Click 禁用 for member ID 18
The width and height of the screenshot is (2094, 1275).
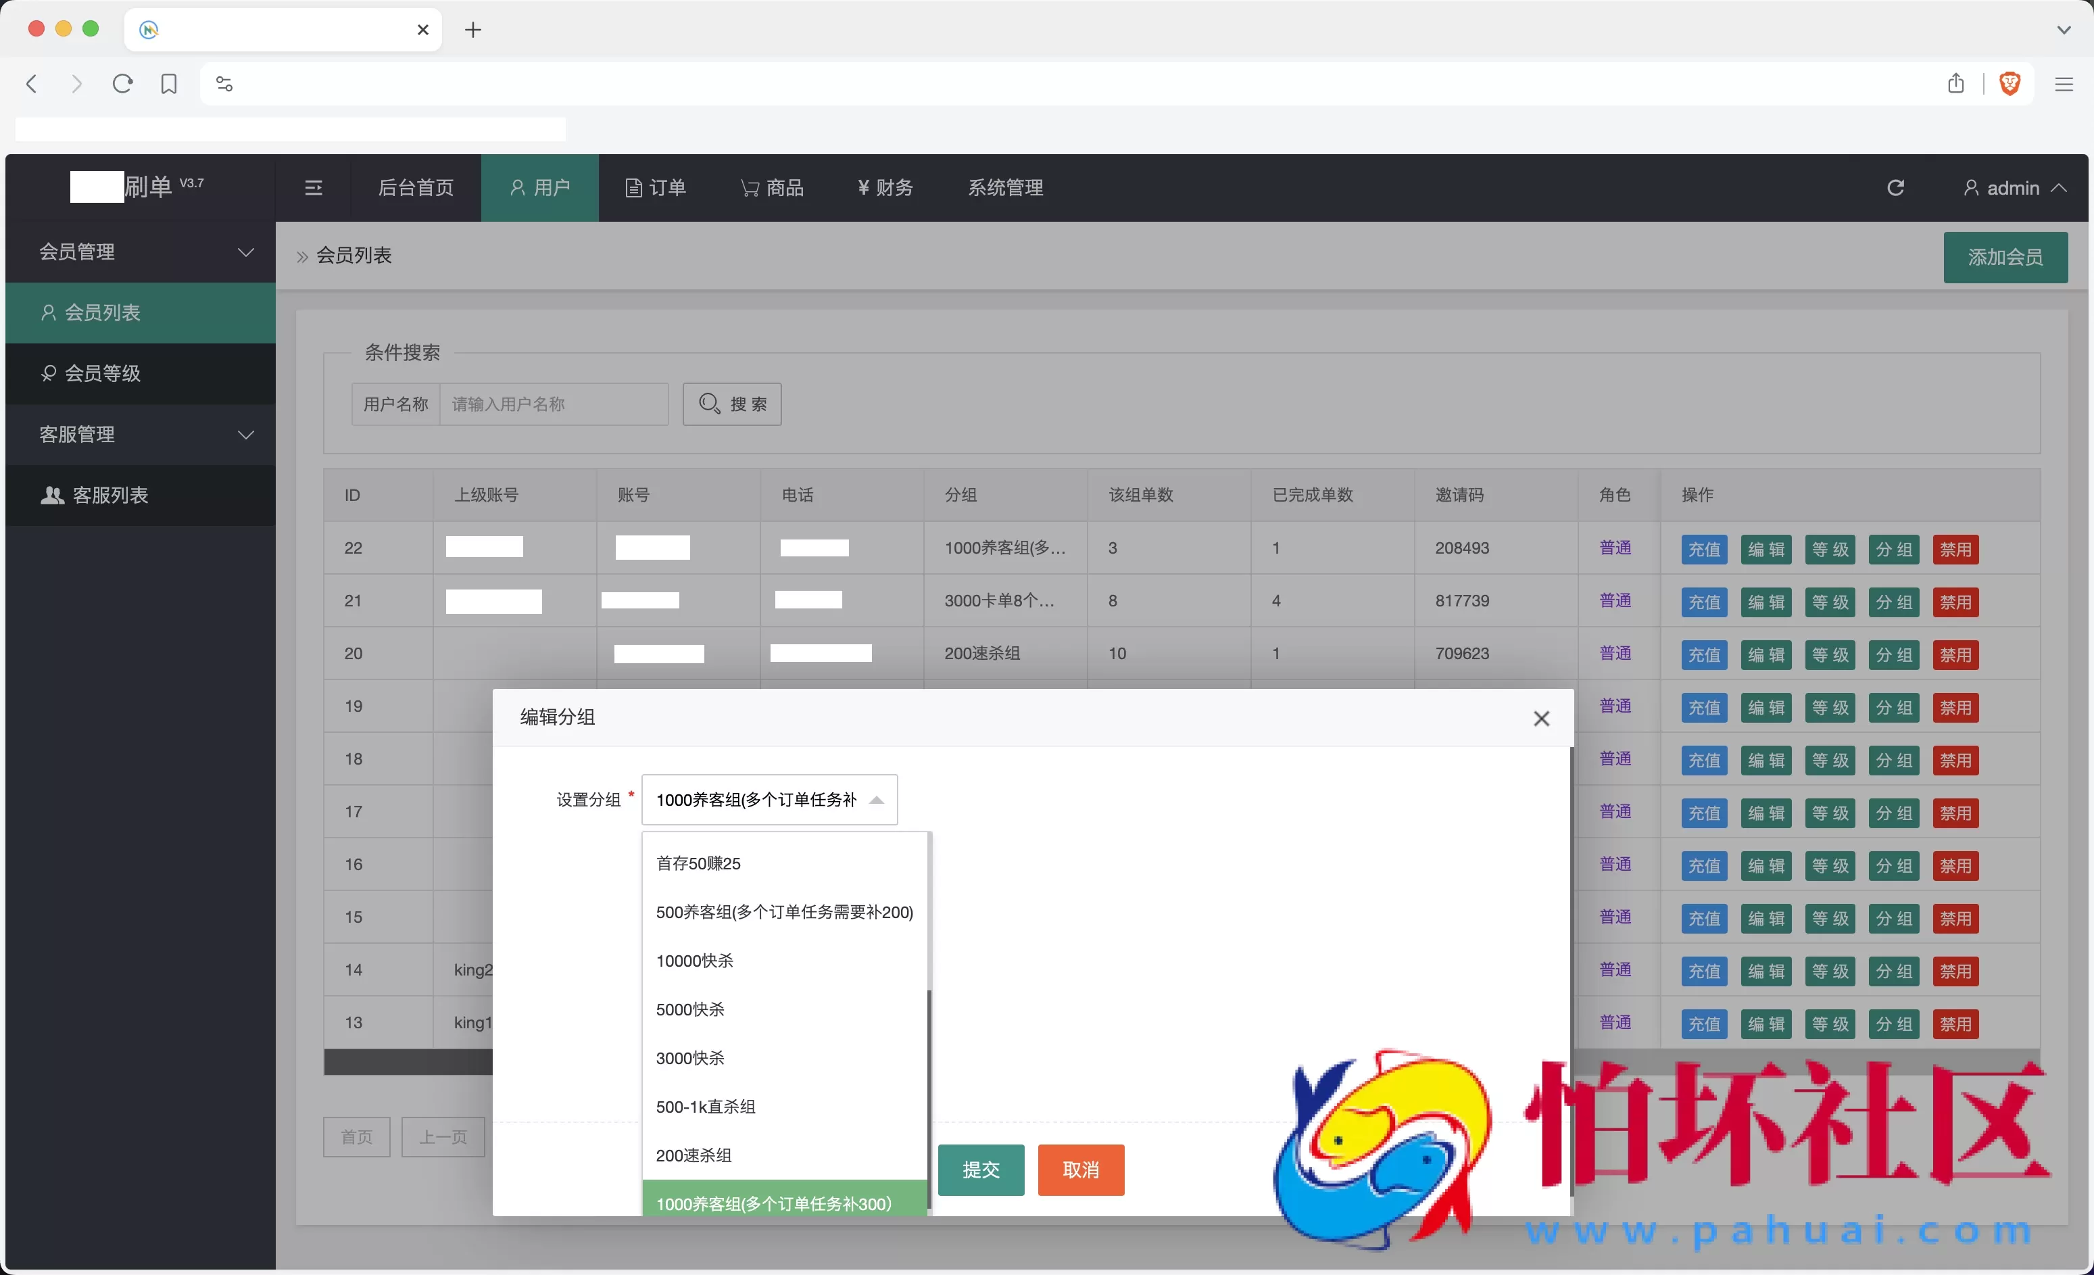pyautogui.click(x=1955, y=760)
